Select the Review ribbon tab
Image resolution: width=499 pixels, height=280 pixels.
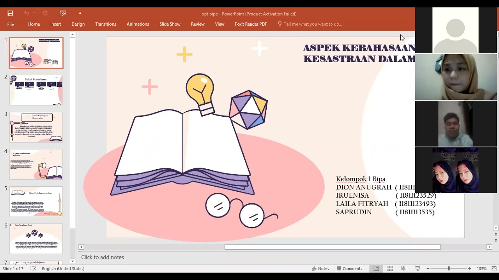pos(198,24)
